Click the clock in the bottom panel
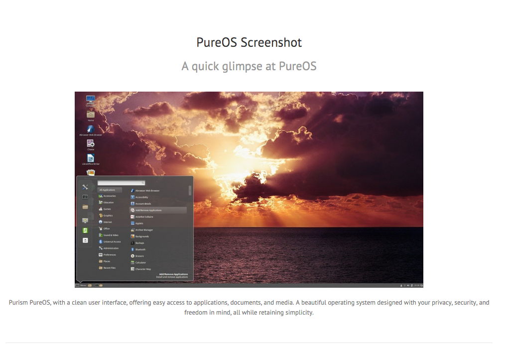 [417, 285]
